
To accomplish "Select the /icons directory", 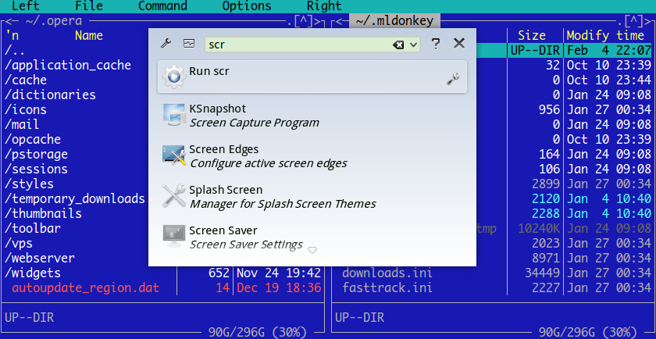I will point(26,109).
